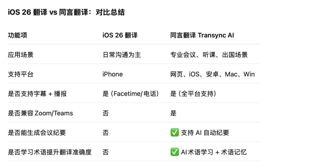Click the 专业会议、听课、出国场景 cell
The image size is (310, 168).
pyautogui.click(x=209, y=55)
